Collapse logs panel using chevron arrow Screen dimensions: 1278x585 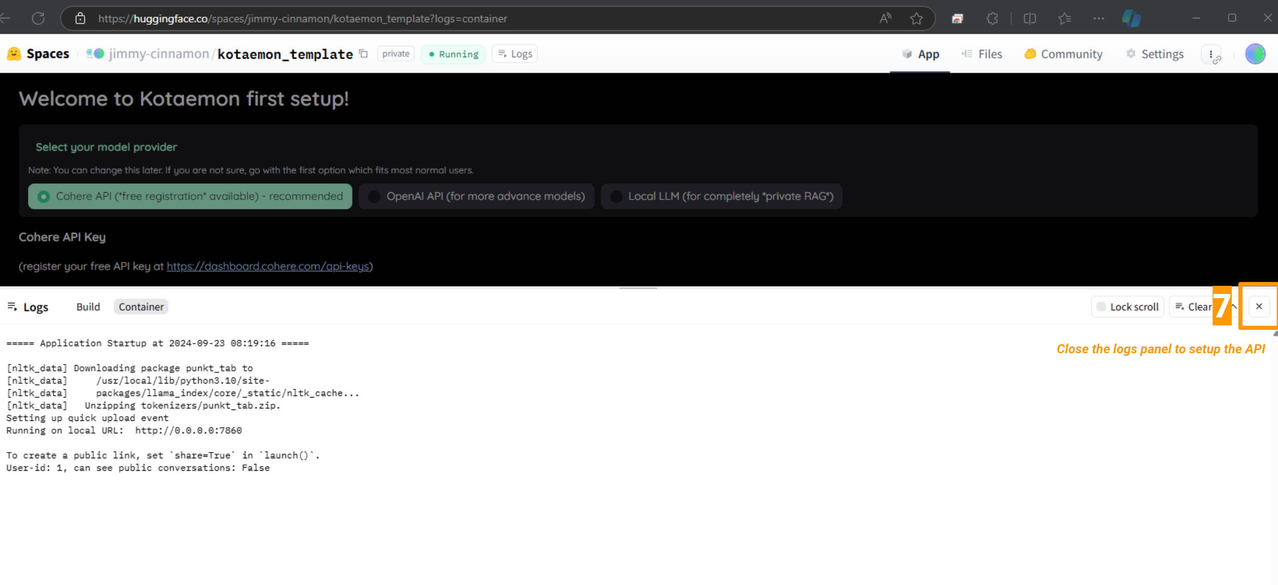pos(1235,307)
